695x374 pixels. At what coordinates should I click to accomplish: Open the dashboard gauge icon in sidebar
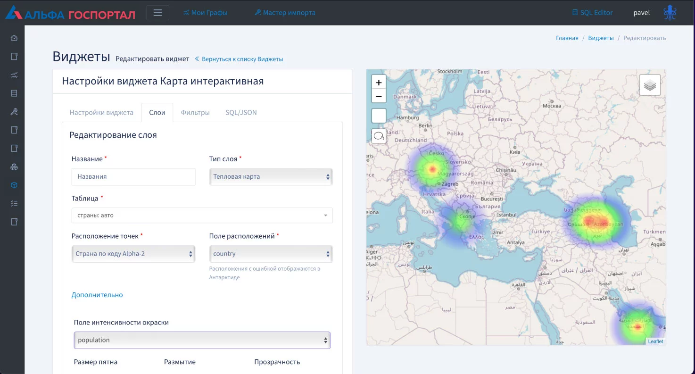(14, 38)
